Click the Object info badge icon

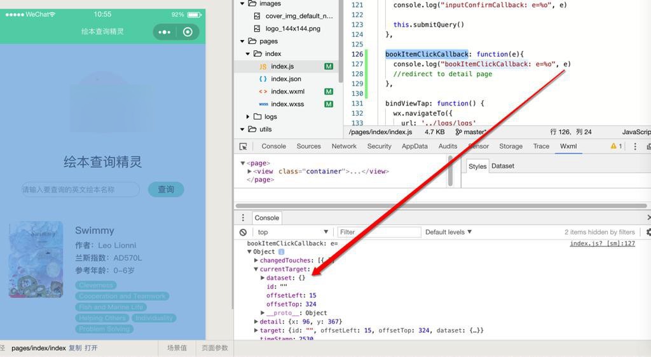pyautogui.click(x=281, y=252)
